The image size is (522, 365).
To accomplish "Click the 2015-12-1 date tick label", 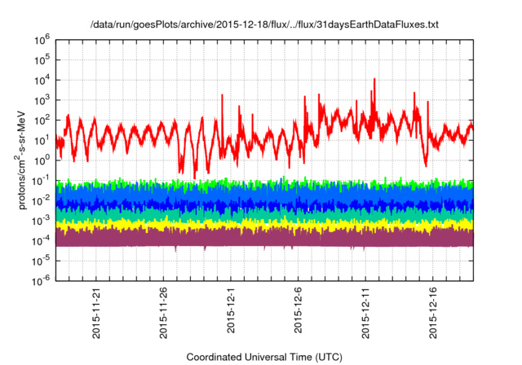I will (x=231, y=310).
